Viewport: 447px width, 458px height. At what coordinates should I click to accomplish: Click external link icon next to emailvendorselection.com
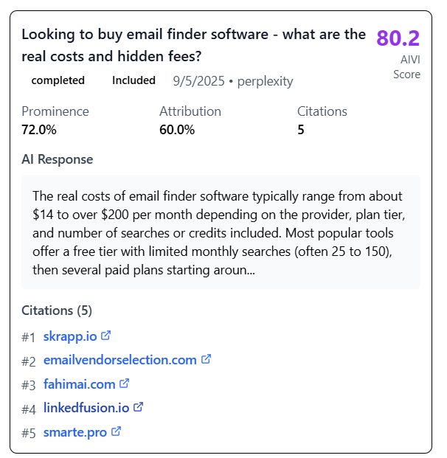pyautogui.click(x=206, y=359)
